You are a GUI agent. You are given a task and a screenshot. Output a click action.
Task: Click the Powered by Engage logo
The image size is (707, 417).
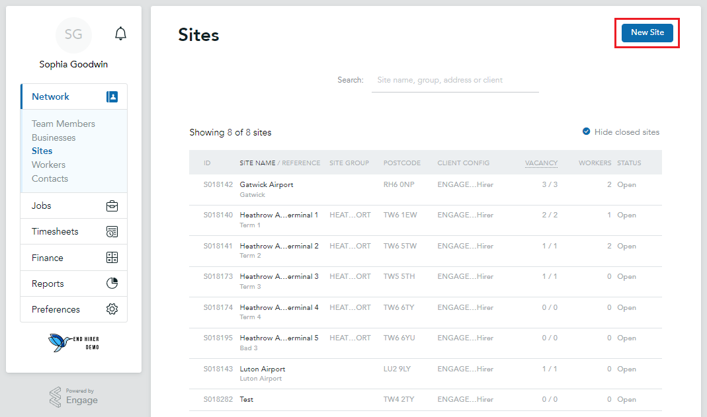point(73,397)
